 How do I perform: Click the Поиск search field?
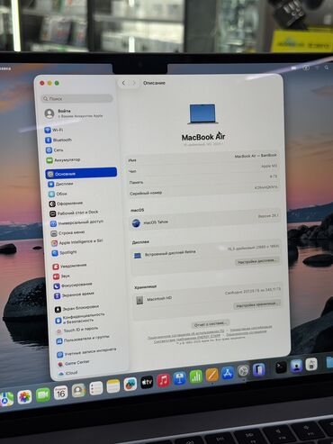click(x=76, y=98)
